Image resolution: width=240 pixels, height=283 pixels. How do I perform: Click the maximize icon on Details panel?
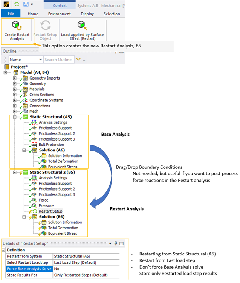[121, 243]
